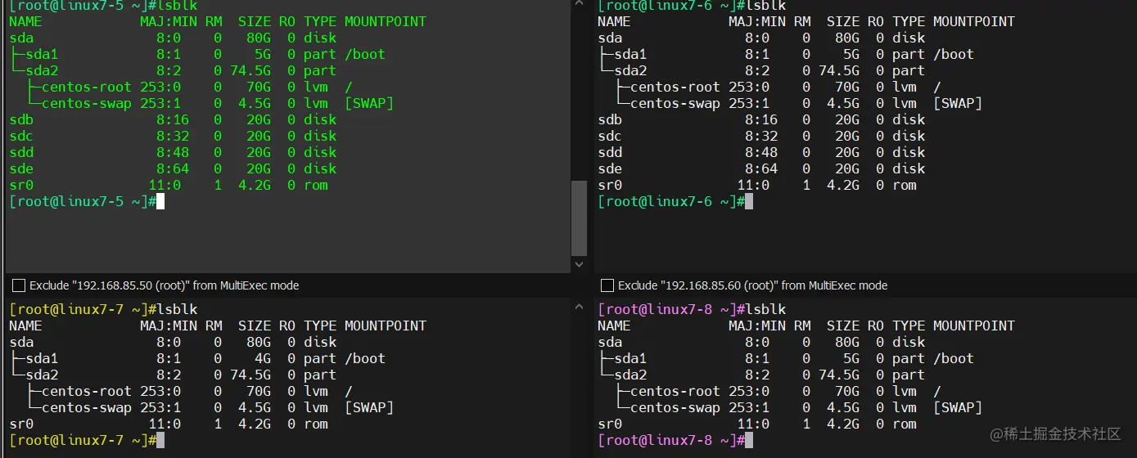Click "centos-swap" in linux7-8 terminal
The image size is (1137, 458).
tap(675, 407)
